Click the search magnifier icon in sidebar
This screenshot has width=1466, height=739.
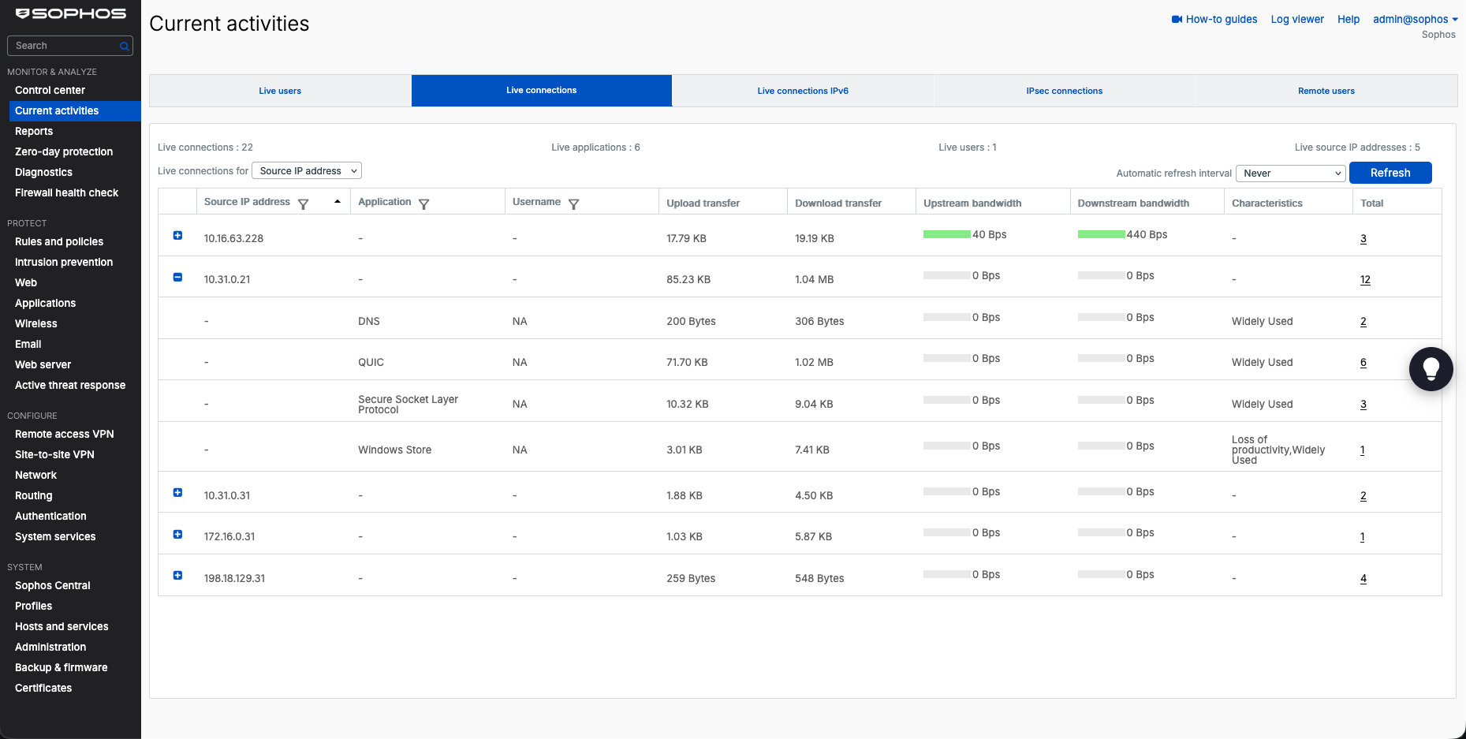coord(124,47)
